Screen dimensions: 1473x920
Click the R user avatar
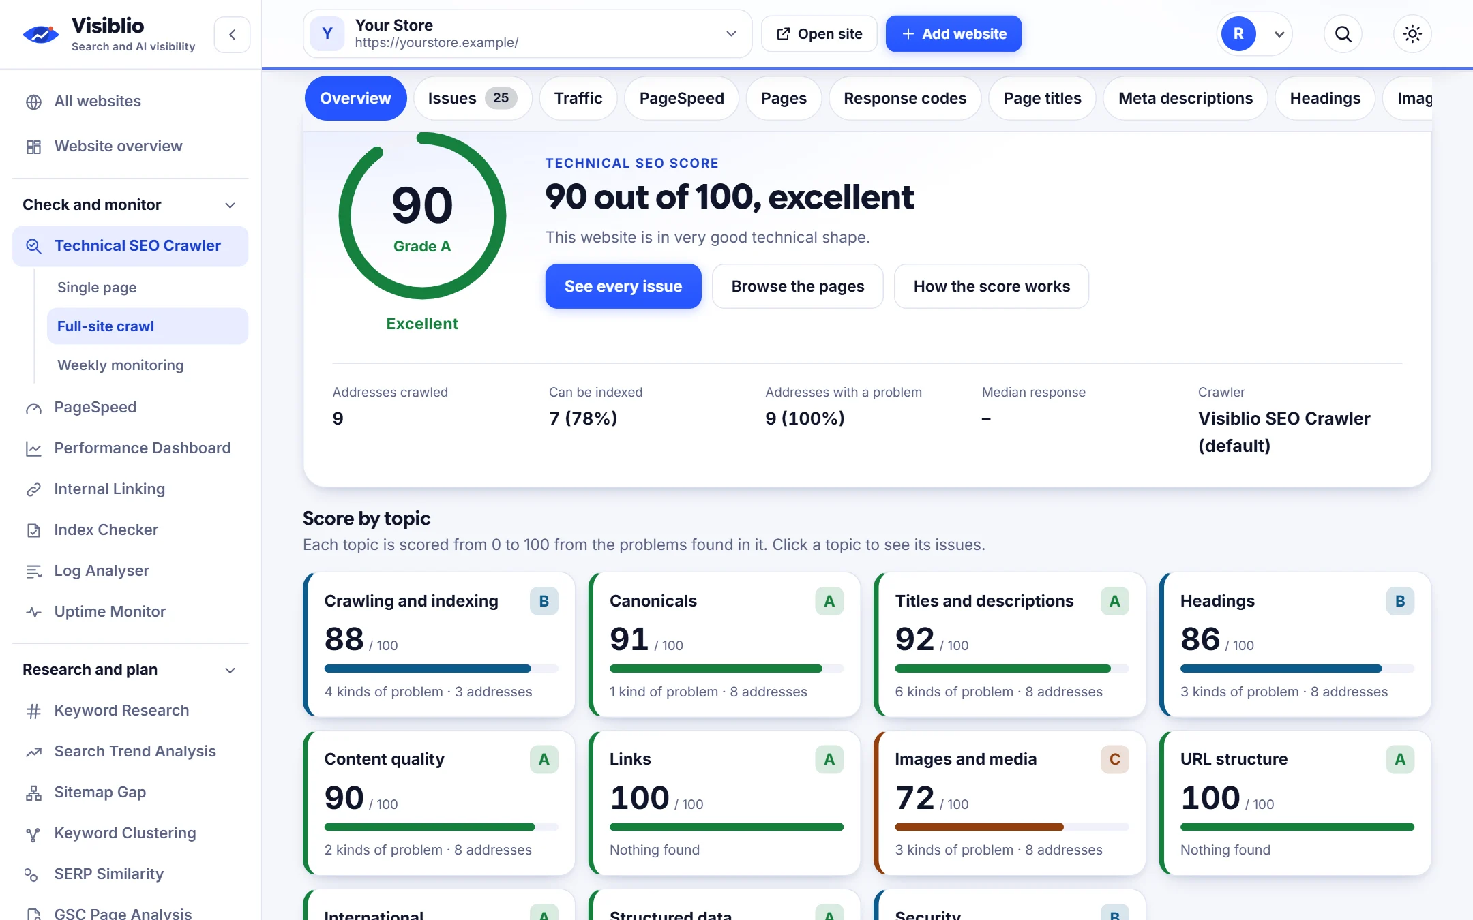point(1238,34)
